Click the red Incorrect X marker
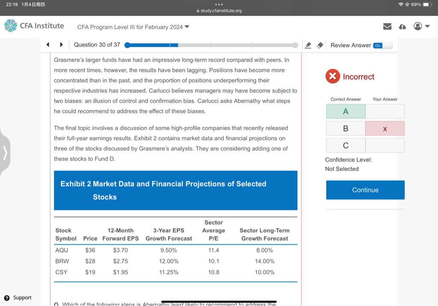 click(x=332, y=76)
